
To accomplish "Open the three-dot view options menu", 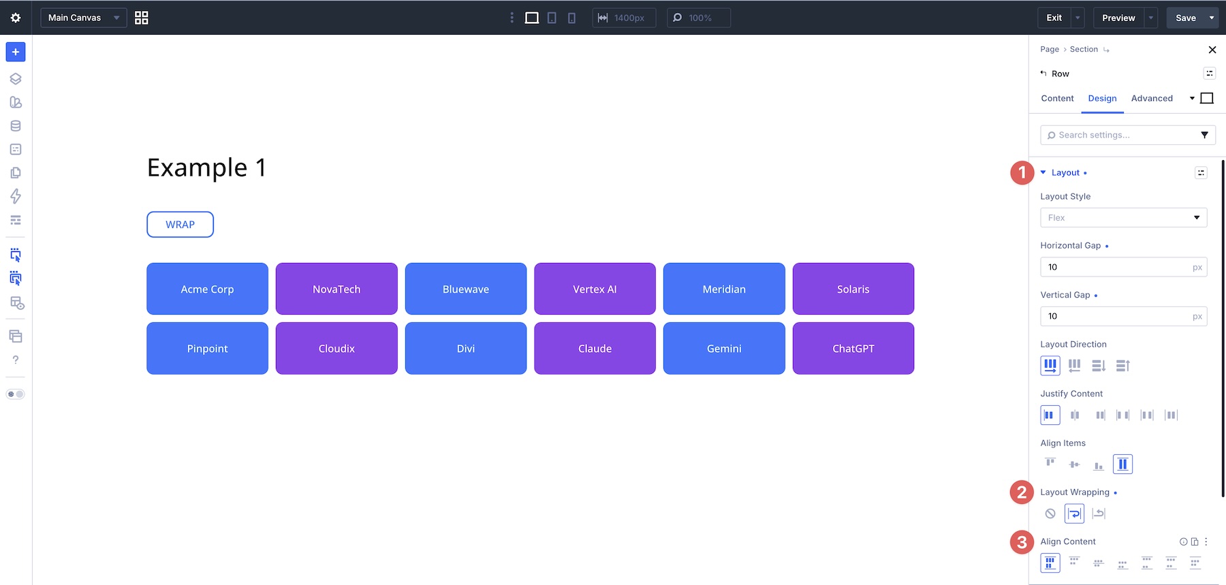I will tap(512, 18).
